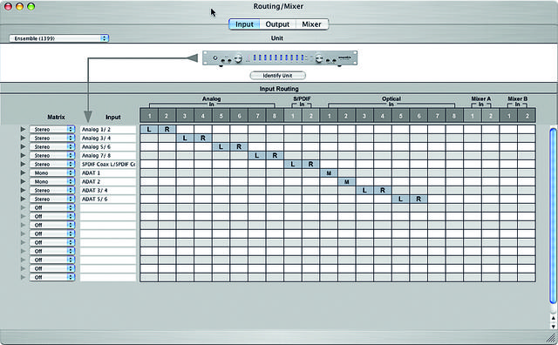558x345 pixels.
Task: Edit the Analog 5/6 input name field
Action: pyautogui.click(x=108, y=147)
